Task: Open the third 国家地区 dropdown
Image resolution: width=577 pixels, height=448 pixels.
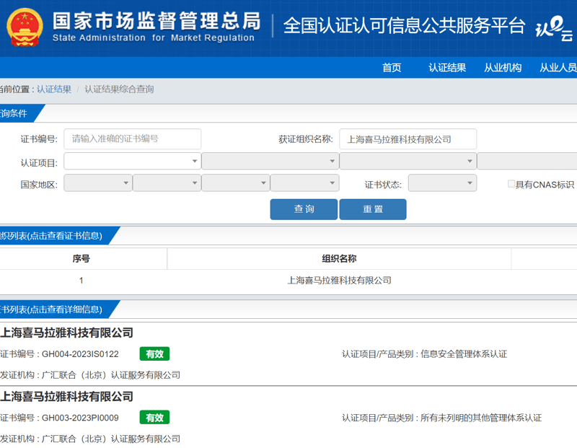Action: (x=236, y=183)
